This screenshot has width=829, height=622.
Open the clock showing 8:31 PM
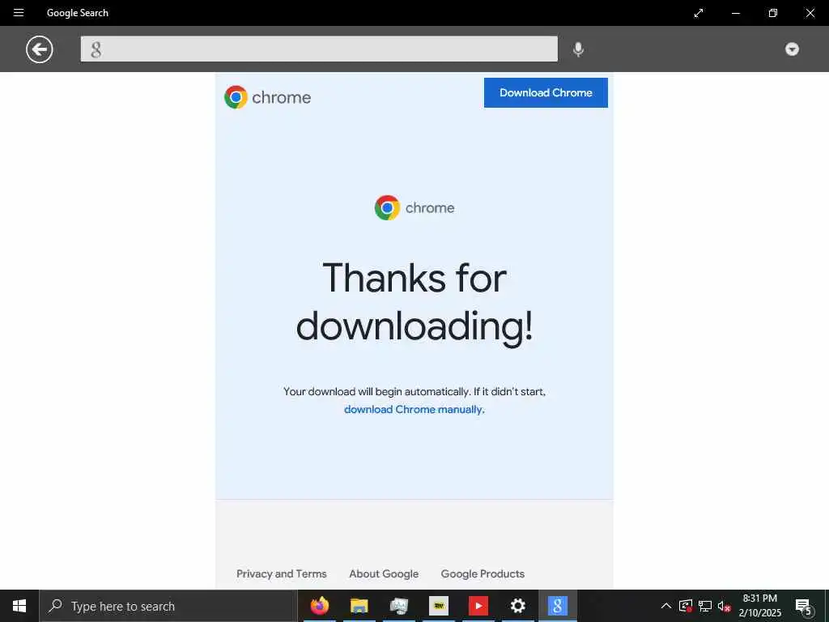(x=759, y=606)
